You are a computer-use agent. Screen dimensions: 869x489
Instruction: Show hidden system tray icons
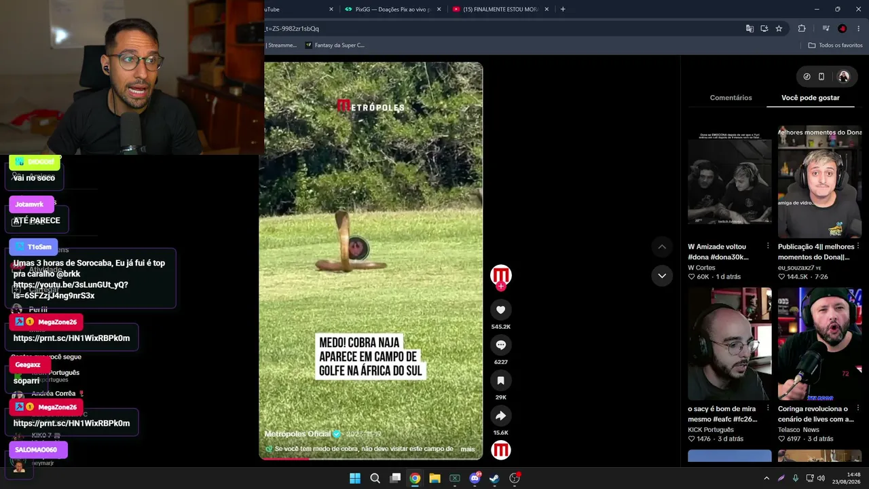[x=766, y=478]
